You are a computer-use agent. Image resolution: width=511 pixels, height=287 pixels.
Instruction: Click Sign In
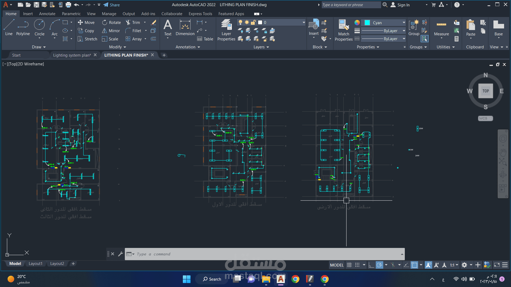(x=400, y=5)
